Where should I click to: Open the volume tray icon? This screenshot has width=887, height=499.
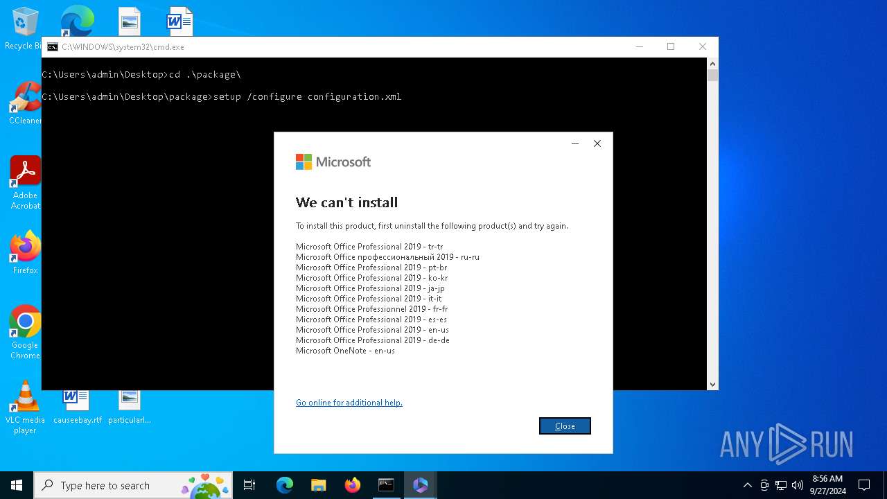pos(798,485)
